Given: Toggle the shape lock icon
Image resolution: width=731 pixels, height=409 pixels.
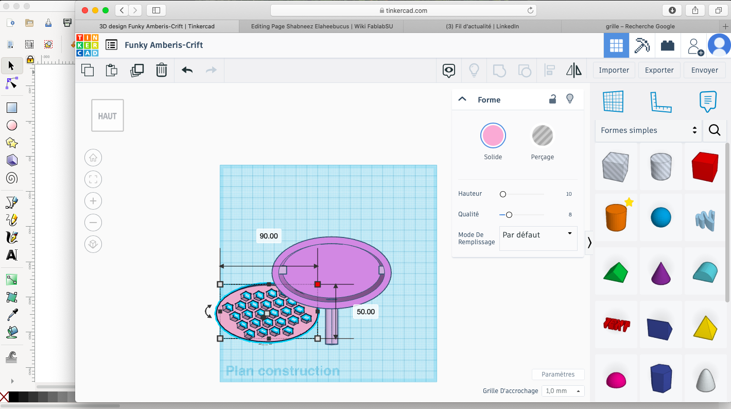Looking at the screenshot, I should tap(552, 99).
